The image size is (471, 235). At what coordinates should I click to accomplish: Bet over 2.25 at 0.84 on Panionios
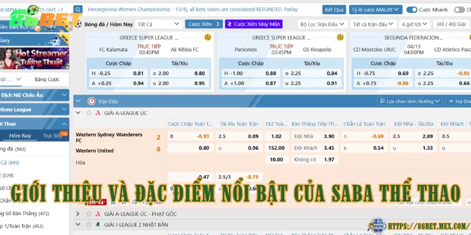(x=312, y=73)
